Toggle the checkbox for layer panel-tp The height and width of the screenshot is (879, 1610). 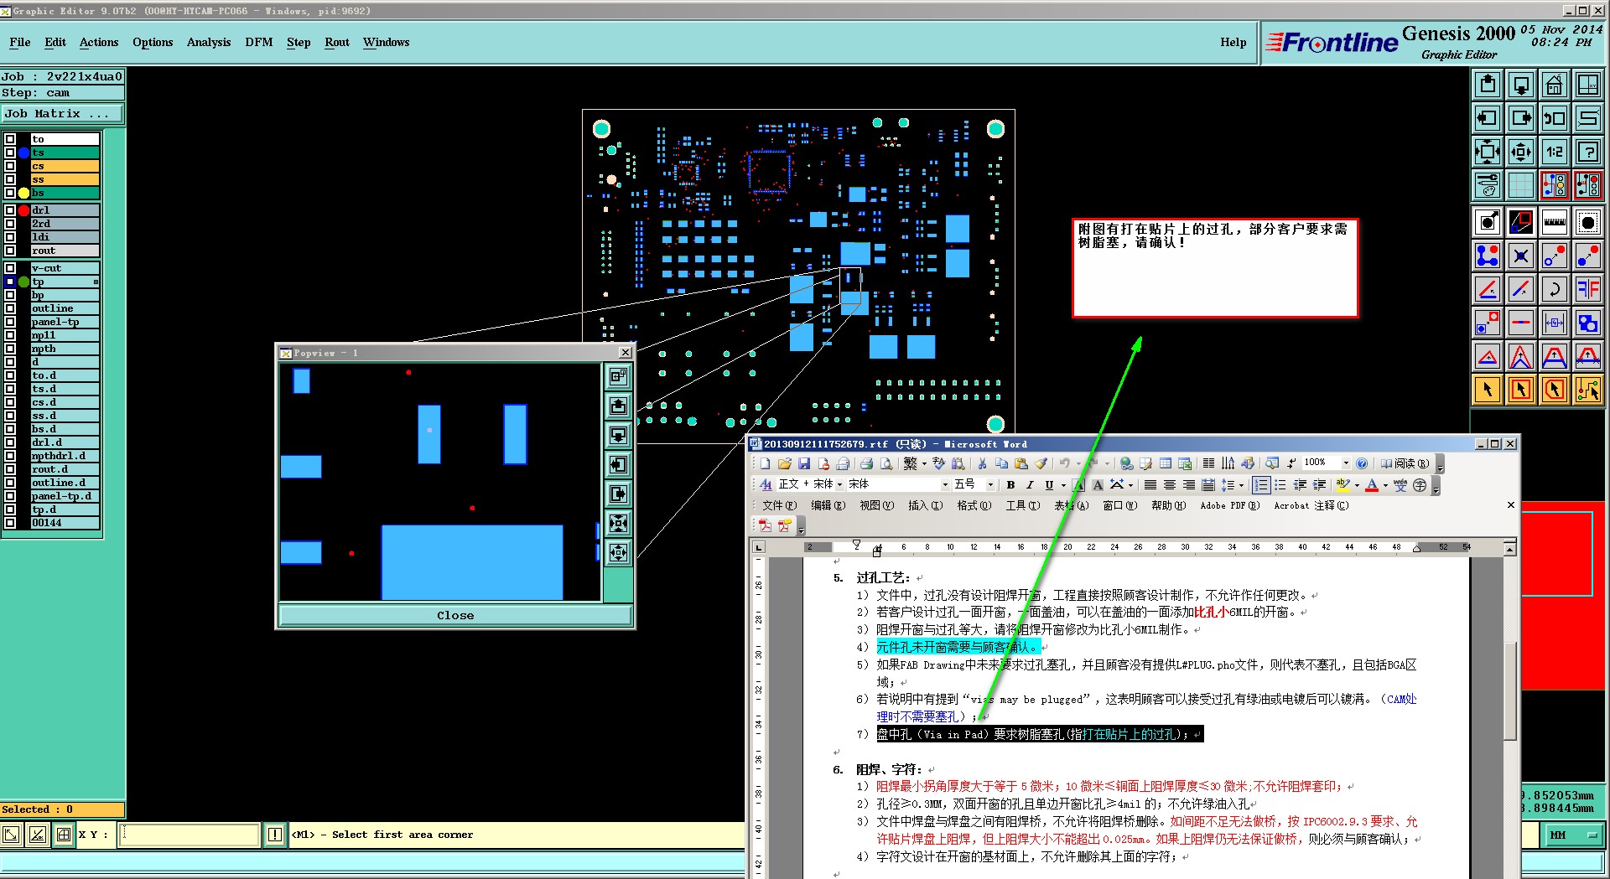click(x=10, y=322)
